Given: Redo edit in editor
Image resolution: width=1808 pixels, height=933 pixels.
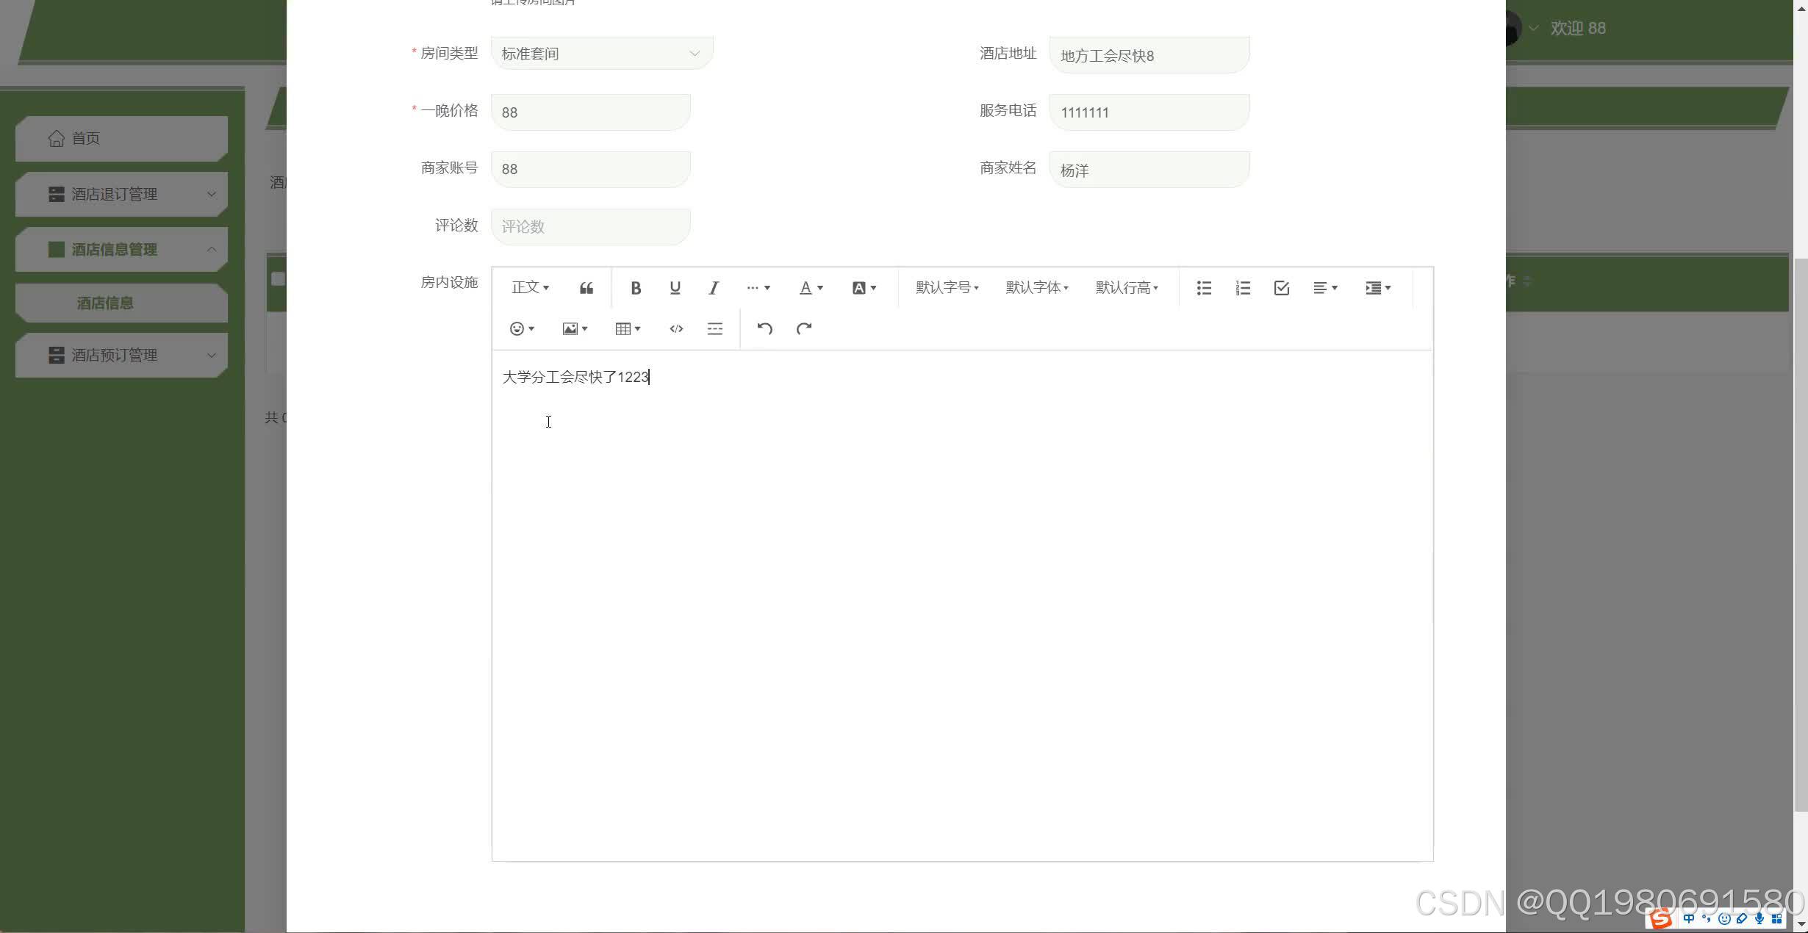Looking at the screenshot, I should pos(803,328).
